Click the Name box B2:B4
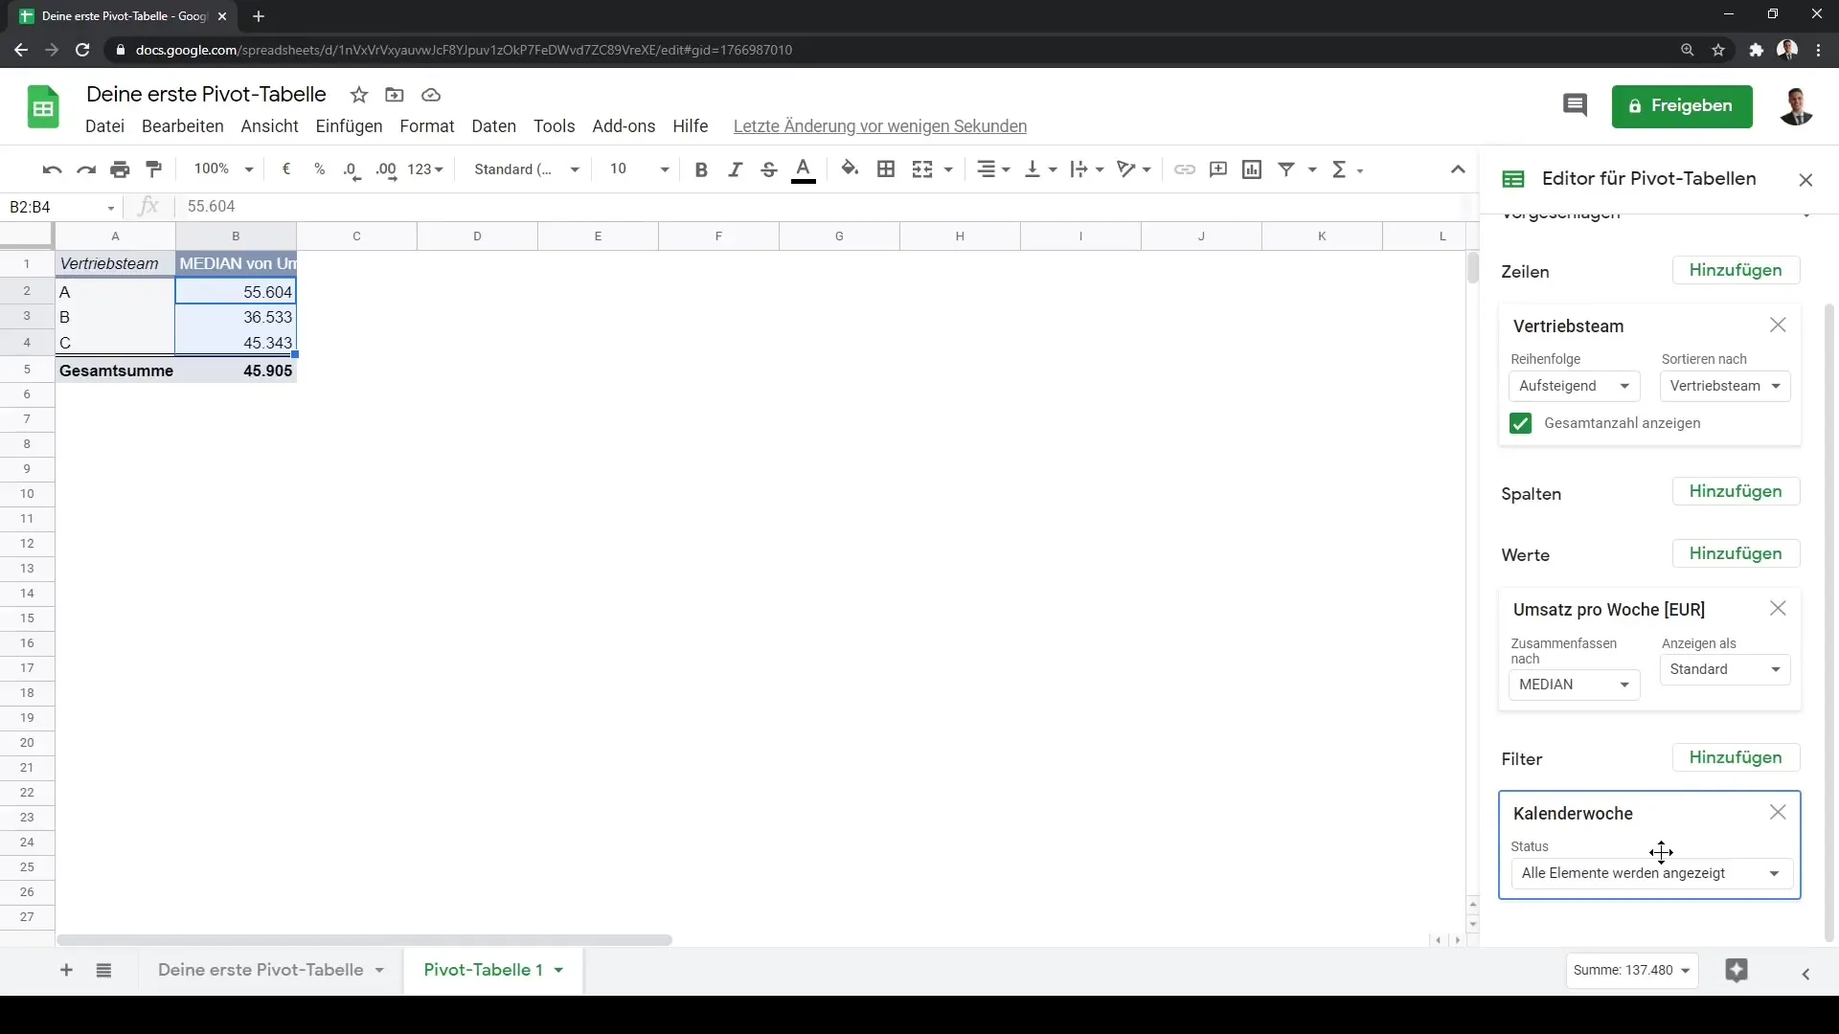 [x=61, y=207]
